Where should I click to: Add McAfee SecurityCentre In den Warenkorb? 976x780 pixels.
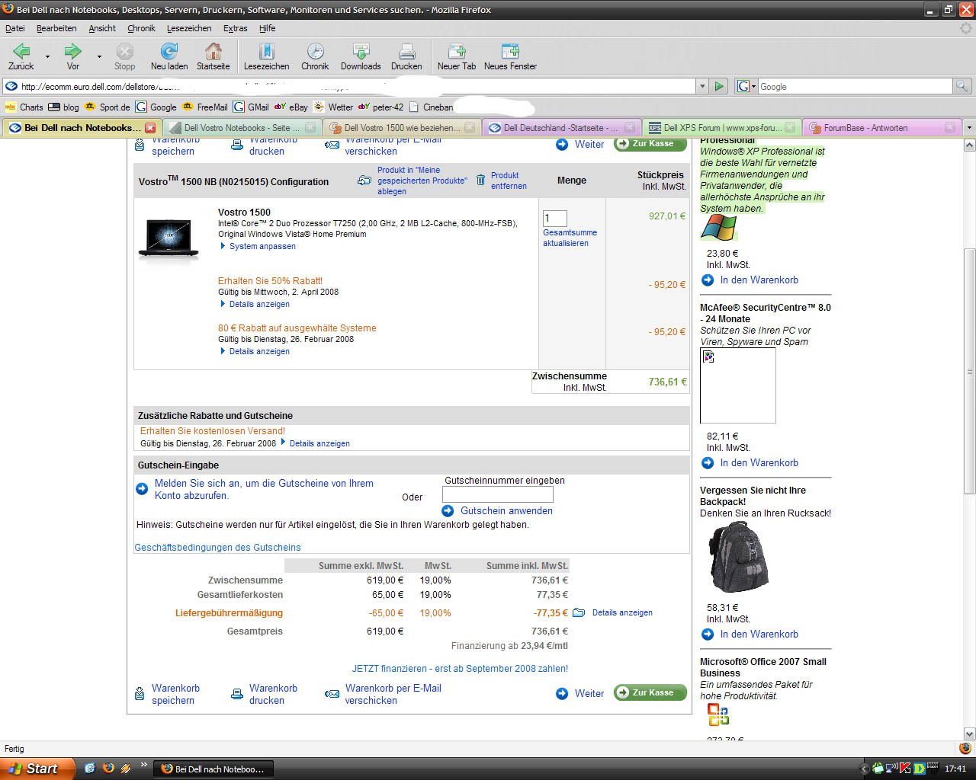point(759,462)
